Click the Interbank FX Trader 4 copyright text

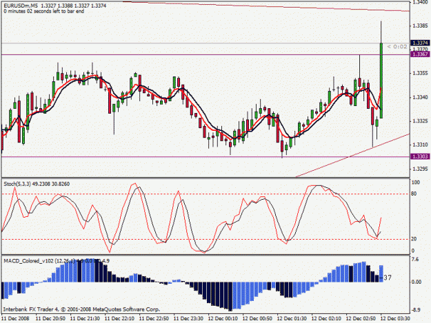[x=81, y=309]
